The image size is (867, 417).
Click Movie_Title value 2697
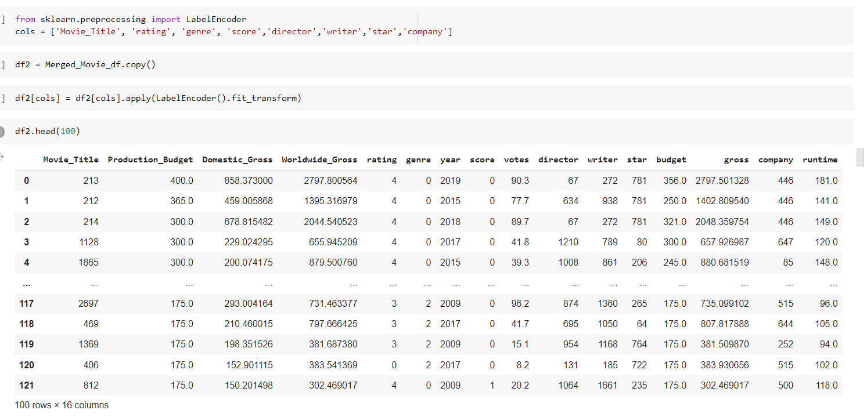[88, 303]
